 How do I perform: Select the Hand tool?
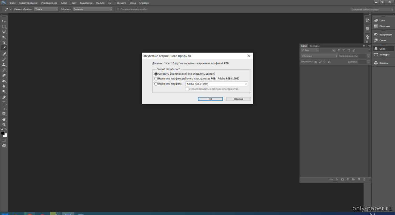[x=4, y=119]
